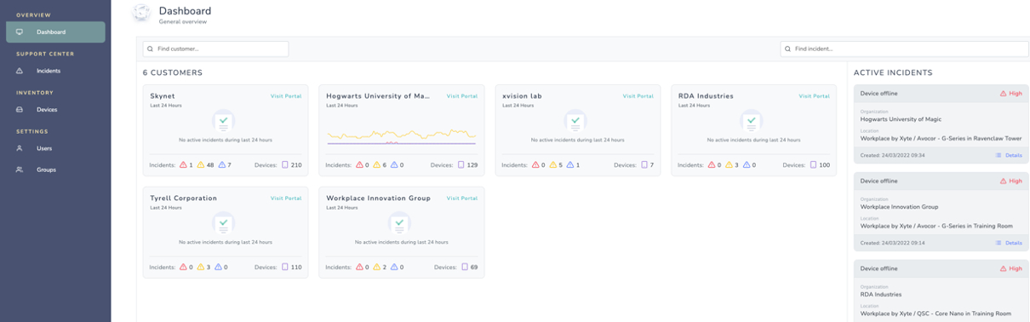This screenshot has width=1030, height=322.
Task: Click the Devices icon in Inventory section
Action: (x=20, y=110)
